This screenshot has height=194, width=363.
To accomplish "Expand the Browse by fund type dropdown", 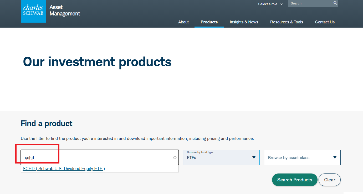I will click(221, 157).
